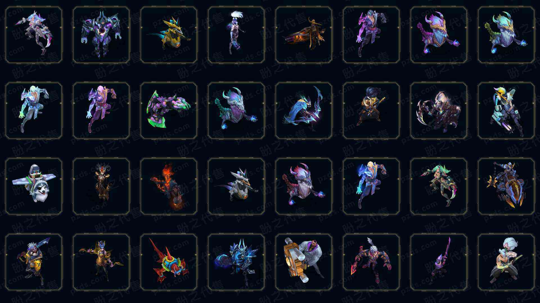Select the teal horned beast, top-right tile
This screenshot has width=540, height=303.
pos(506,35)
